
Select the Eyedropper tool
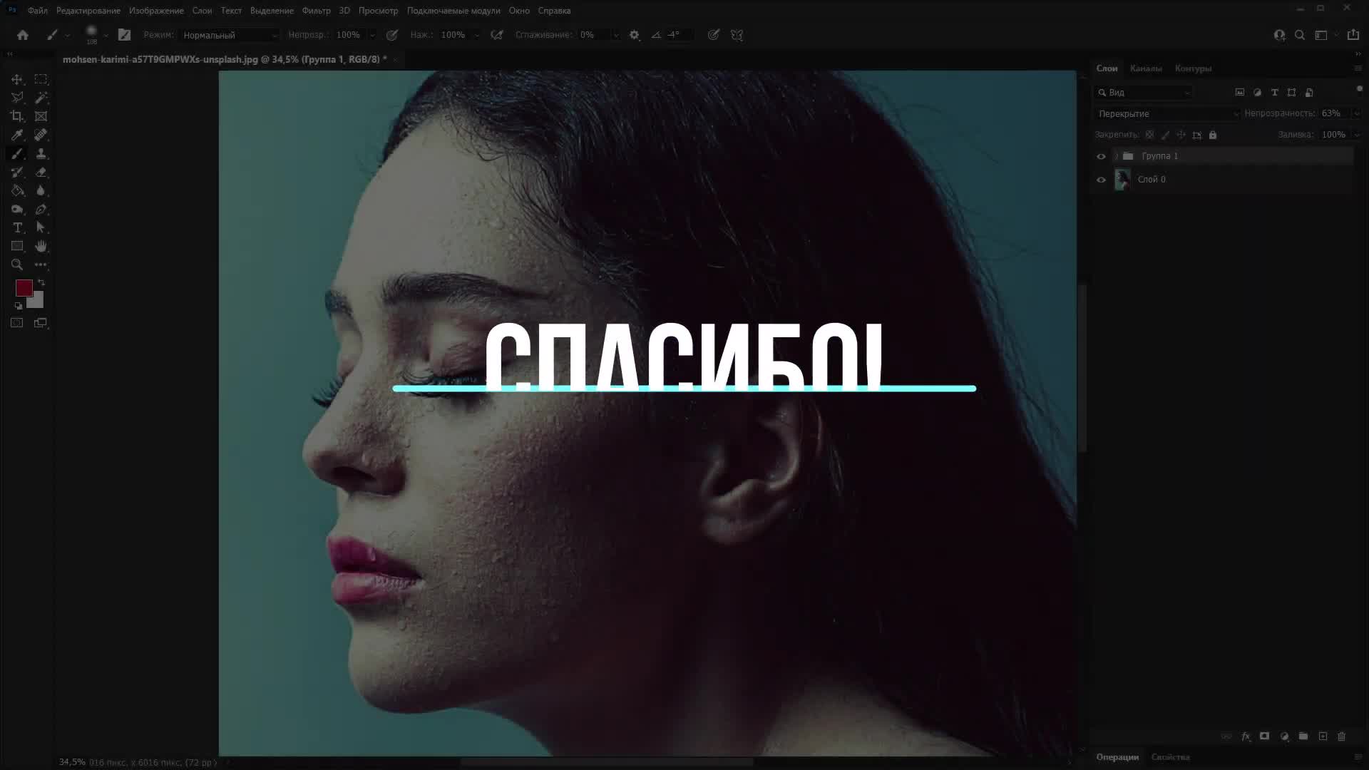click(17, 135)
